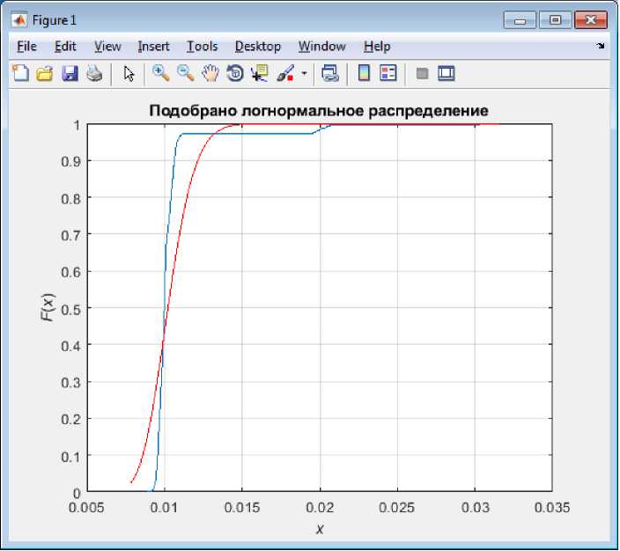
Task: Activate the Pan hand tool
Action: click(x=210, y=74)
